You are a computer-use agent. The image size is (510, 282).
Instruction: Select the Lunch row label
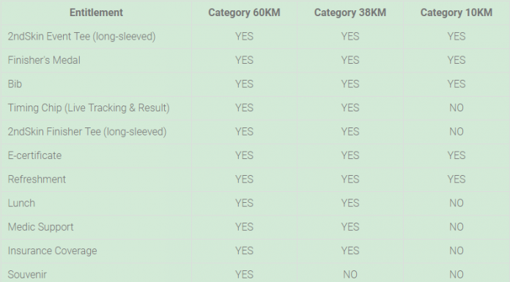tap(21, 203)
